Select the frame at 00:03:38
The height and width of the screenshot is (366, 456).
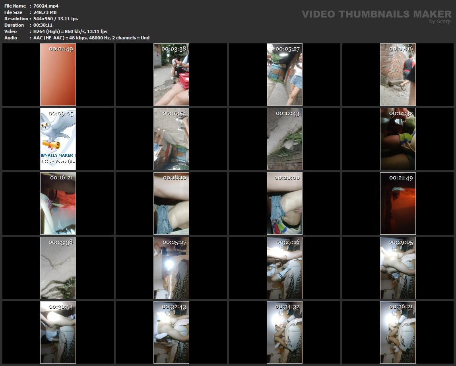(x=171, y=75)
